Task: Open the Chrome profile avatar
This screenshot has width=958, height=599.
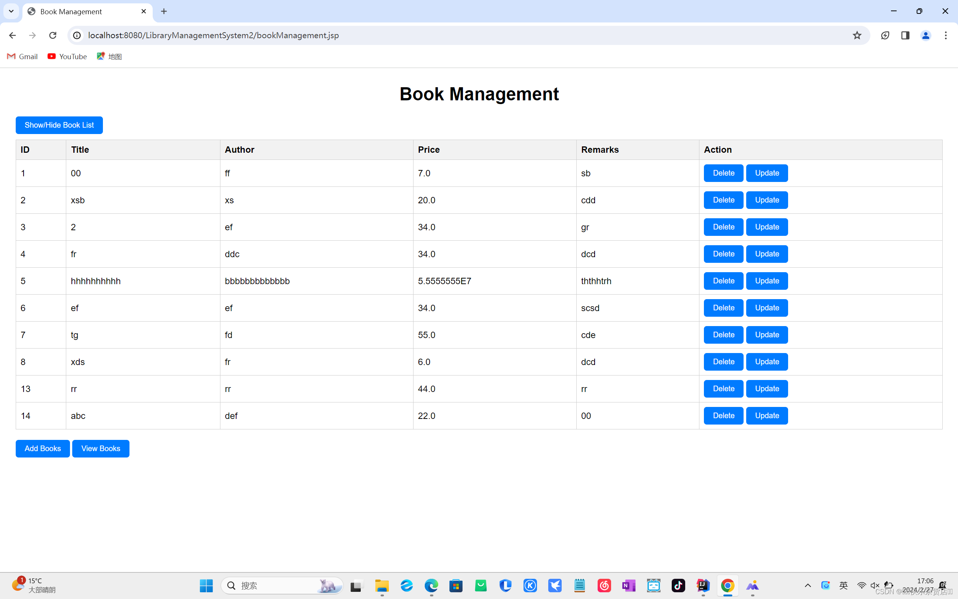Action: 925,35
